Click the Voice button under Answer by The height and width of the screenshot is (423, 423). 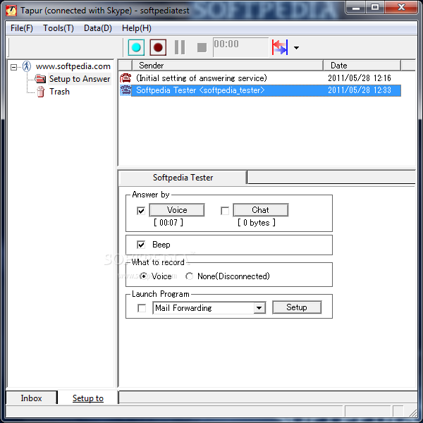point(177,210)
